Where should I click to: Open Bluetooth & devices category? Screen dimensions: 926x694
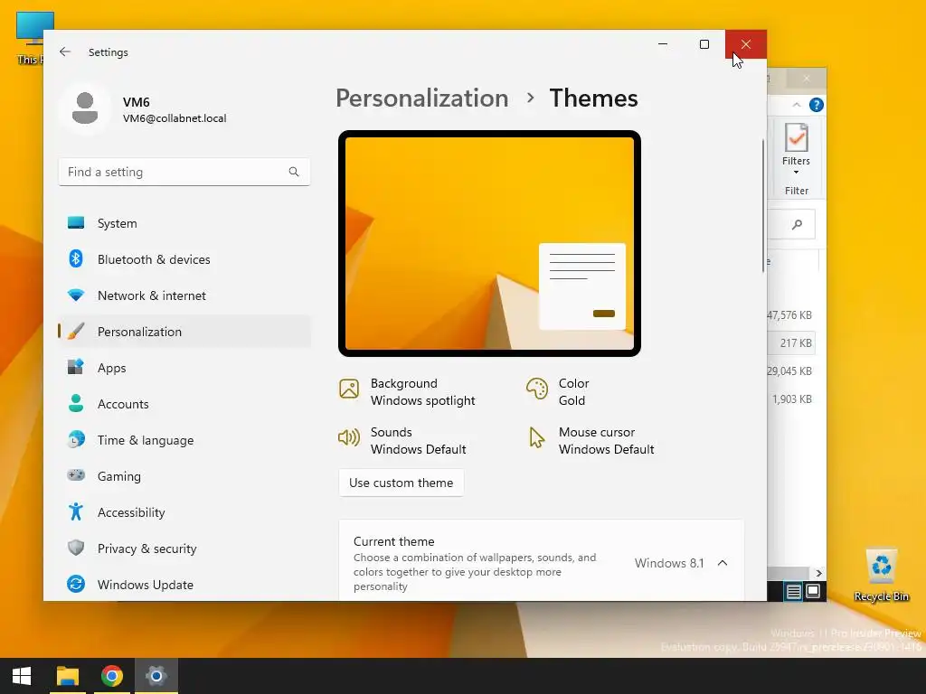pyautogui.click(x=184, y=259)
